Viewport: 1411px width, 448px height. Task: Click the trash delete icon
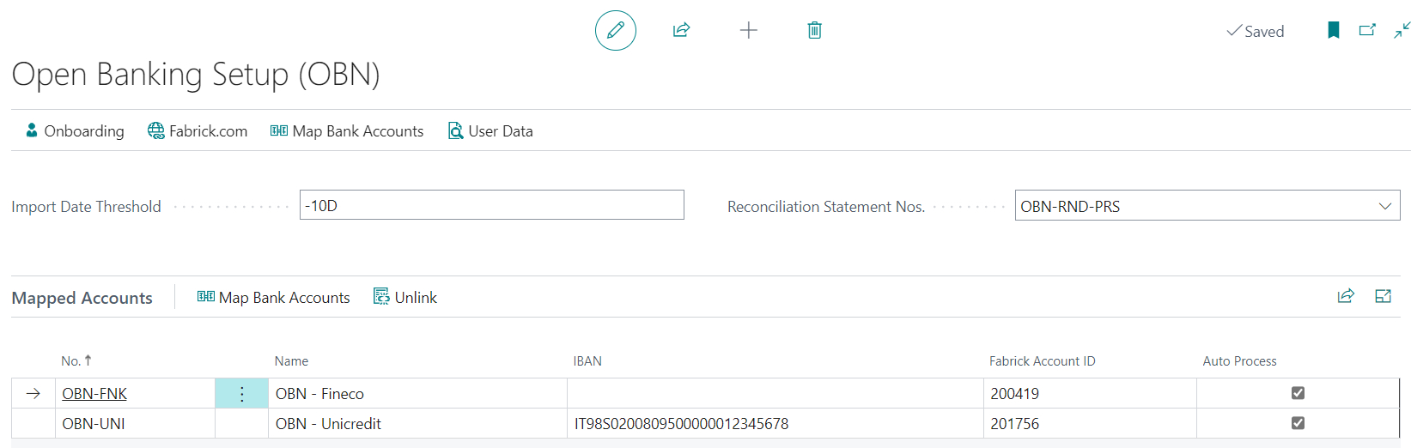pos(815,31)
